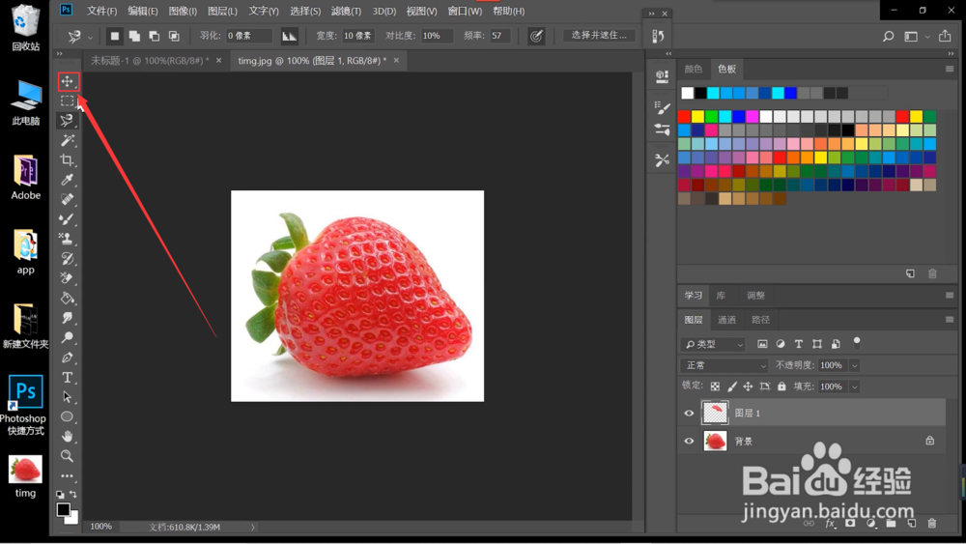The image size is (966, 544).
Task: Expand the 填充 fill dropdown arrow
Action: [854, 387]
